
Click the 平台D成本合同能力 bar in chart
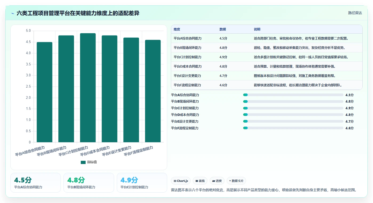(x=110, y=89)
